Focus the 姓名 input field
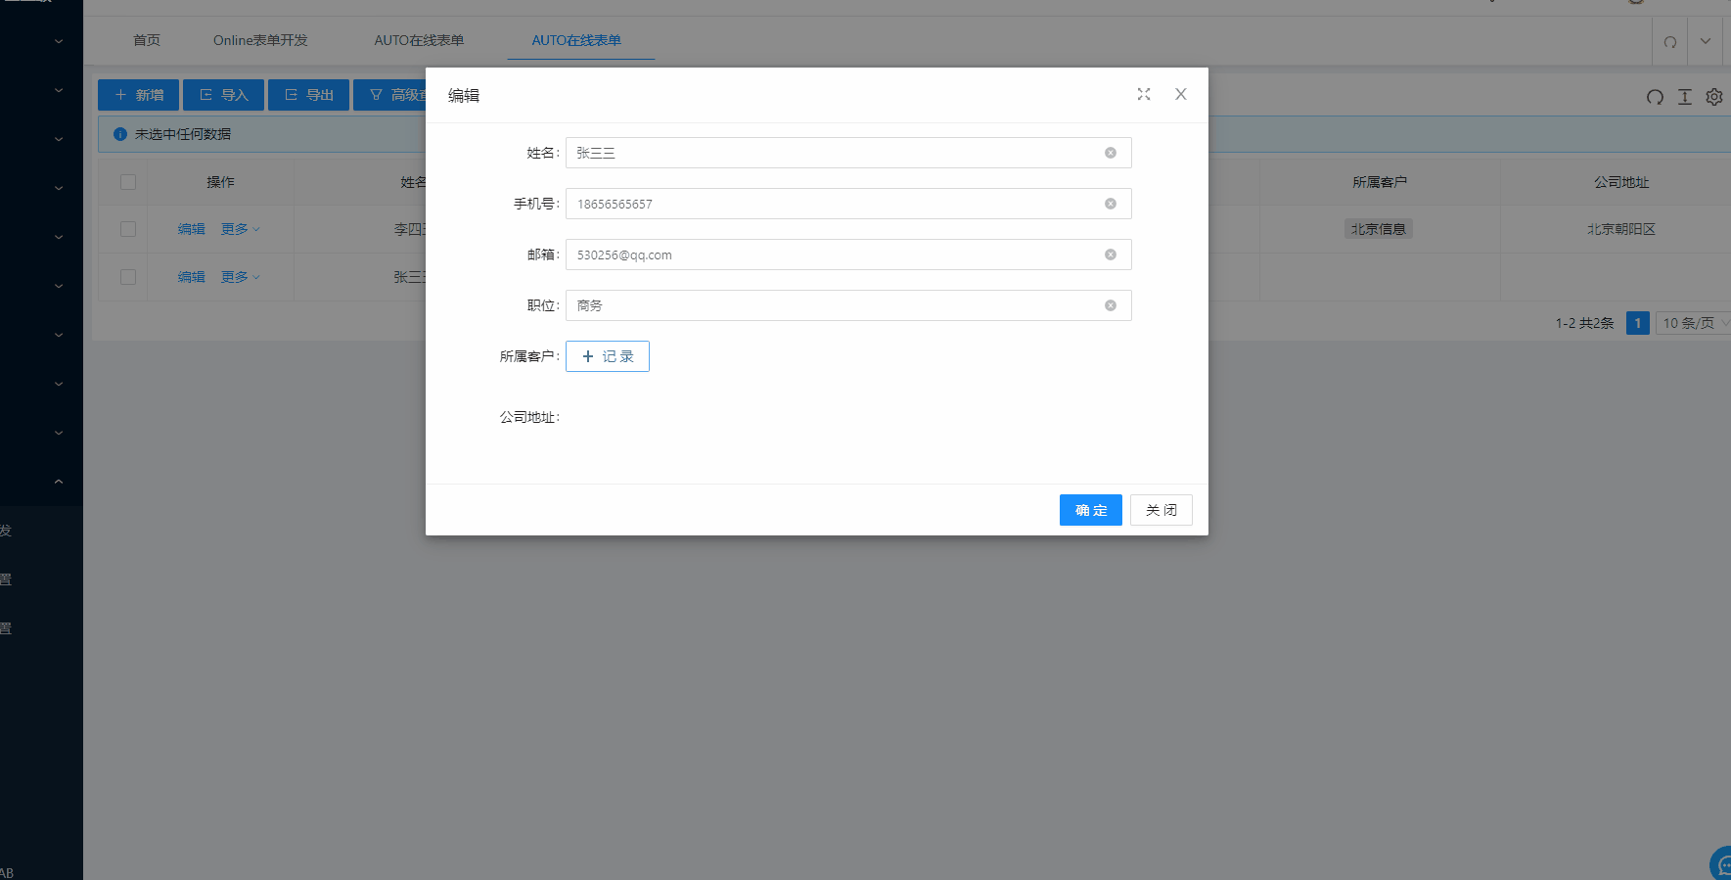1731x880 pixels. pyautogui.click(x=848, y=153)
